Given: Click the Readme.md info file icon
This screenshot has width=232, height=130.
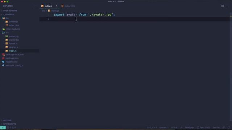Looking at the screenshot, I should [3, 62].
